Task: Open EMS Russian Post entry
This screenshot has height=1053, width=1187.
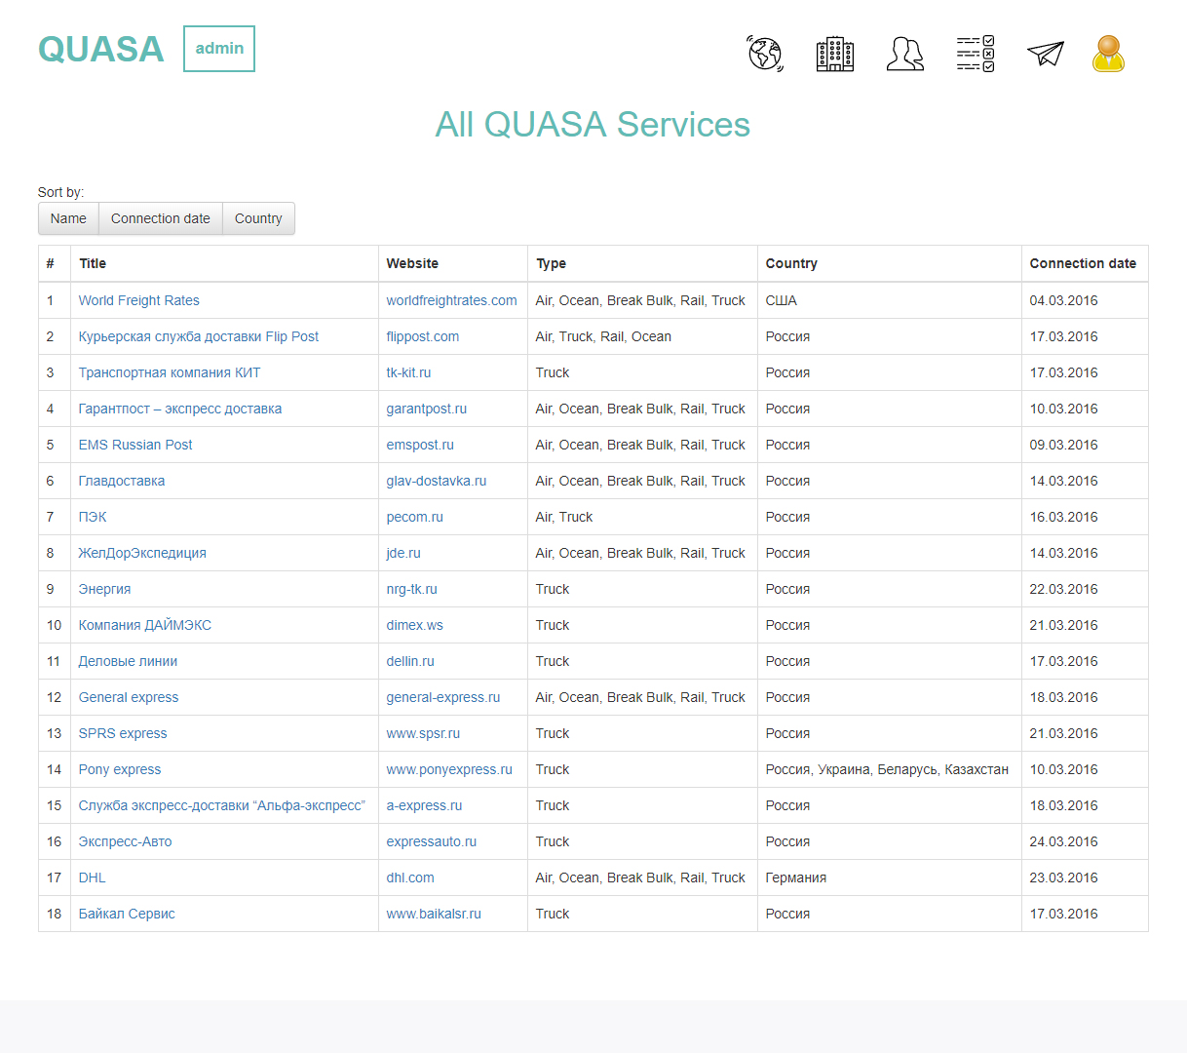Action: tap(135, 445)
